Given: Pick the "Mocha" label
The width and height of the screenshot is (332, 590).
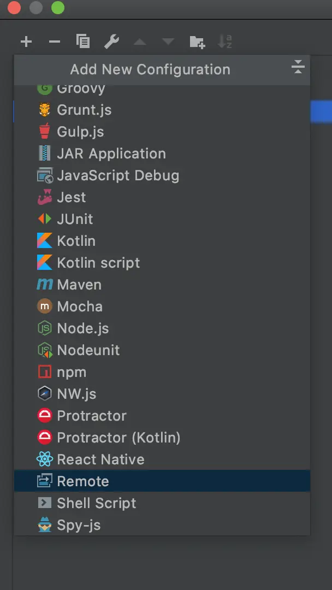Looking at the screenshot, I should [80, 306].
